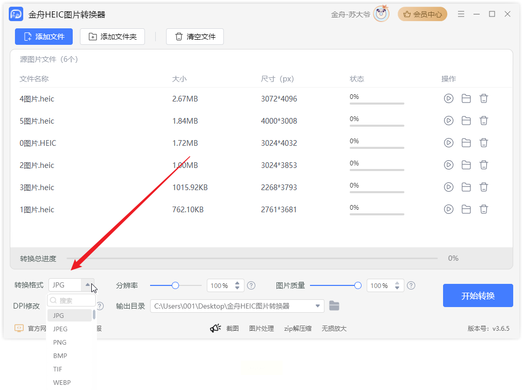Viewport: 523px width, 390px height.
Task: Delete 0图片.HEIC from the list
Action: point(484,143)
